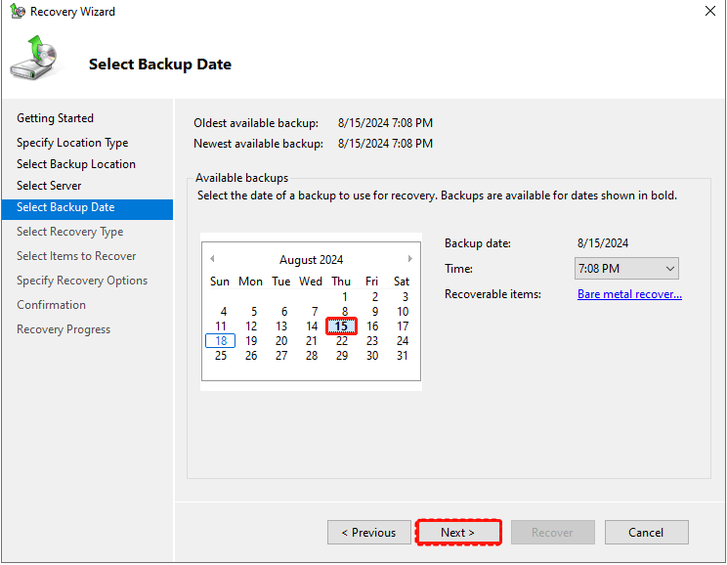Viewport: 727px width, 565px height.
Task: Pick date 31 in the calendar
Action: click(x=402, y=356)
